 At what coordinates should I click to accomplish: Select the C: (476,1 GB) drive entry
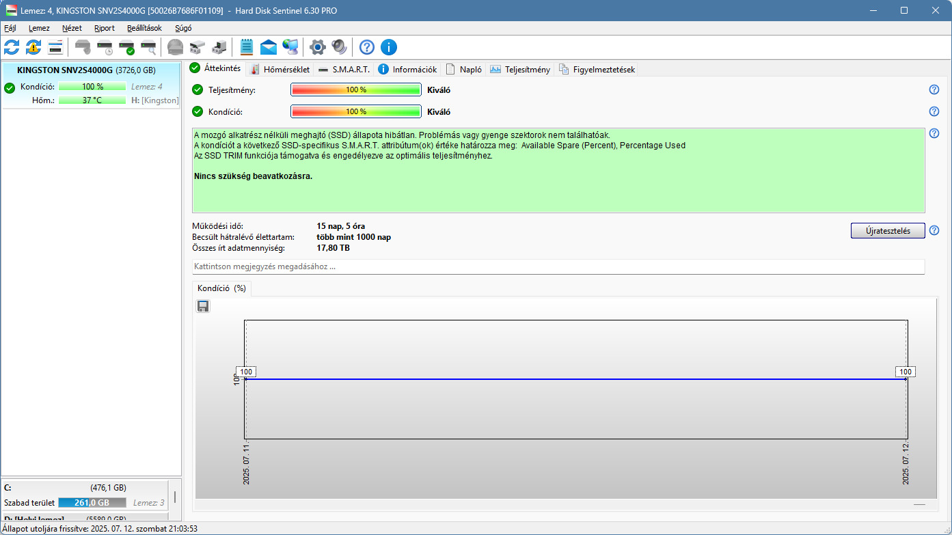85,495
